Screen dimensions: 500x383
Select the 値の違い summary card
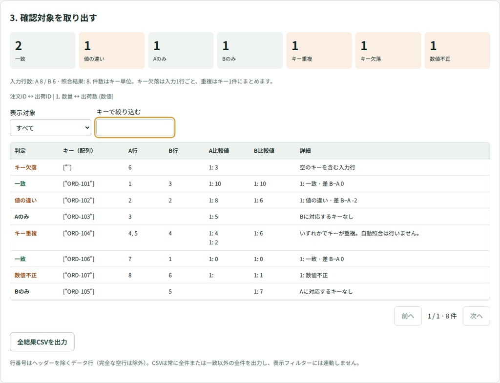point(112,50)
